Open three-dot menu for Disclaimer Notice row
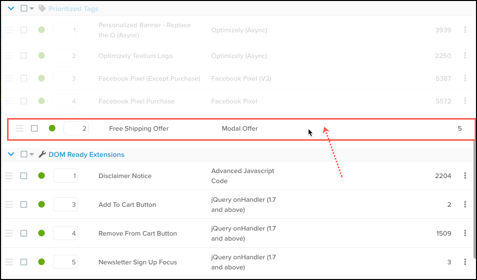The width and height of the screenshot is (477, 280). [465, 176]
